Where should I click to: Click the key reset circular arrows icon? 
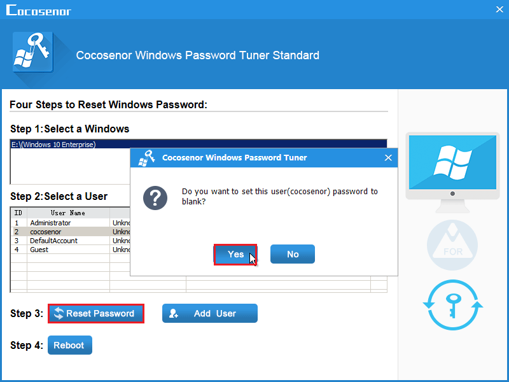tap(452, 305)
